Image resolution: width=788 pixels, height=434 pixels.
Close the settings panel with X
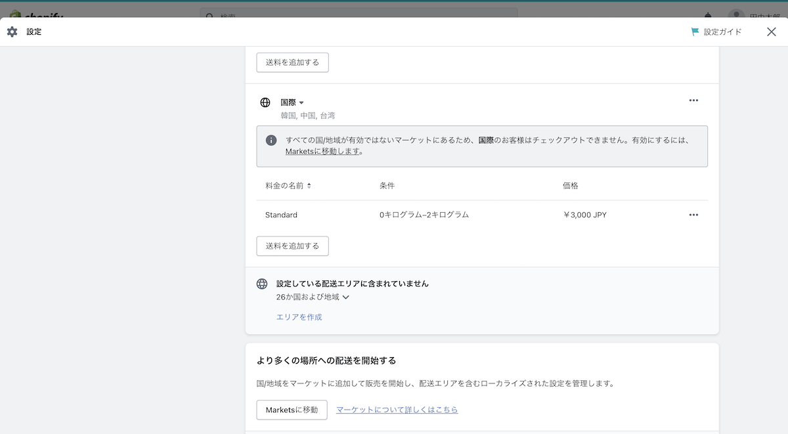click(x=772, y=32)
